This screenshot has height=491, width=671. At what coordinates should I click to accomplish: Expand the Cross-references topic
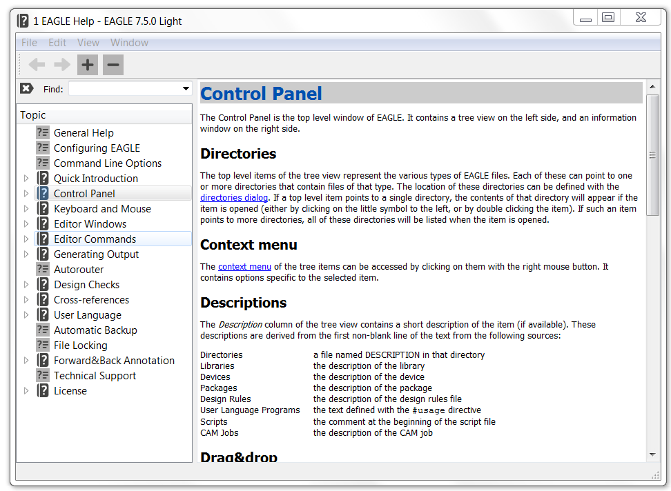26,299
